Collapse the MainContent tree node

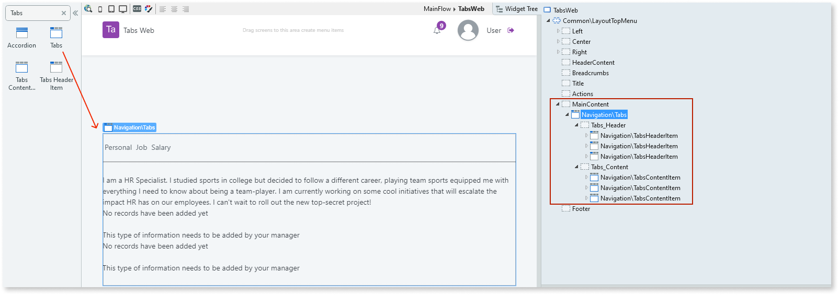(x=558, y=104)
